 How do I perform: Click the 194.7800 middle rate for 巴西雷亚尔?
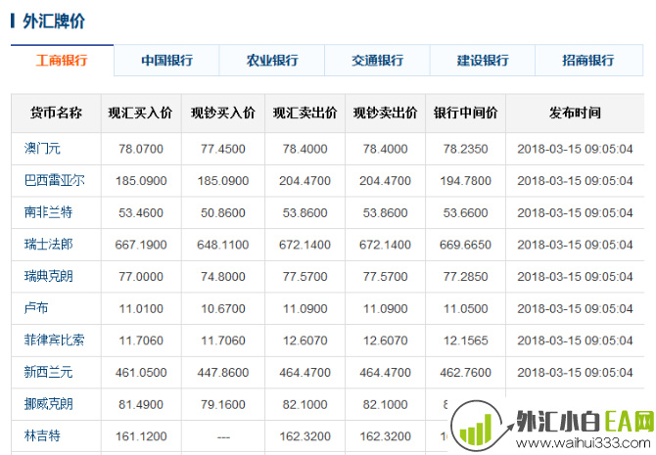click(466, 181)
